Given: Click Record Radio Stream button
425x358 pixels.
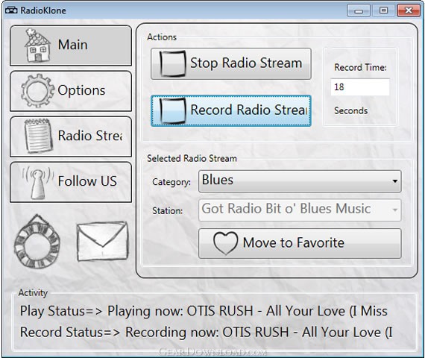Looking at the screenshot, I should click(x=231, y=110).
